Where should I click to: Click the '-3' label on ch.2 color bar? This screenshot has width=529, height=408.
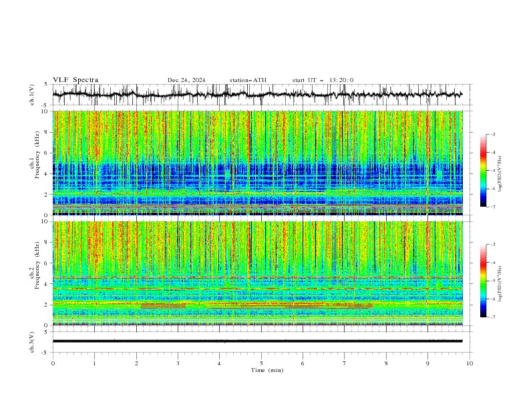492,245
